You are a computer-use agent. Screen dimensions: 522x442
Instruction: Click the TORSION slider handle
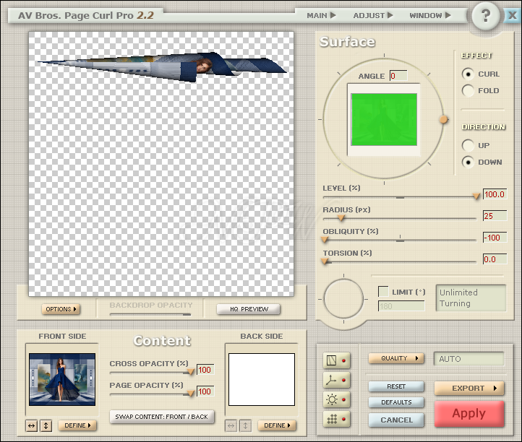tap(325, 261)
